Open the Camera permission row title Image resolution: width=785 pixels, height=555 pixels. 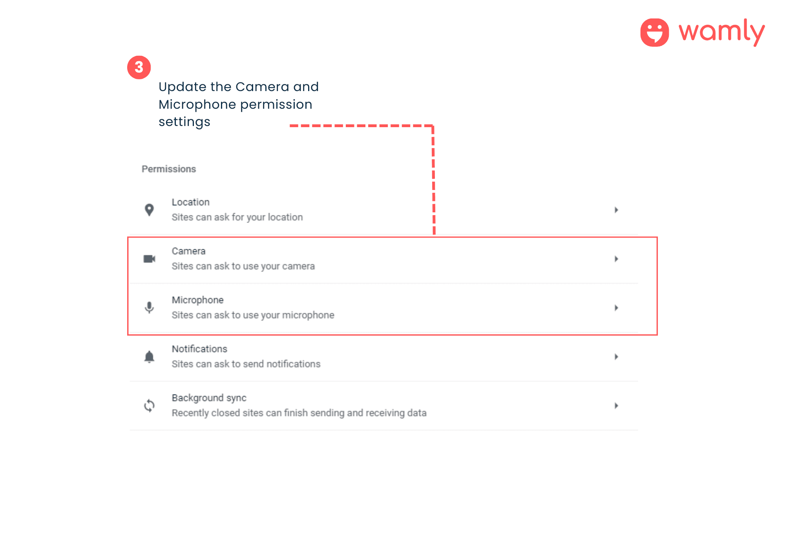pyautogui.click(x=189, y=251)
